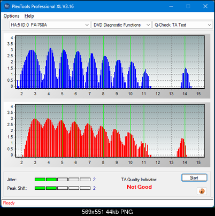Expand the Q-Check TA Test dropdown
This screenshot has height=216, width=215.
(183, 25)
